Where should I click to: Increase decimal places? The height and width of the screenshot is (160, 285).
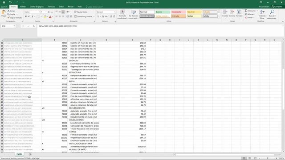coord(111,16)
